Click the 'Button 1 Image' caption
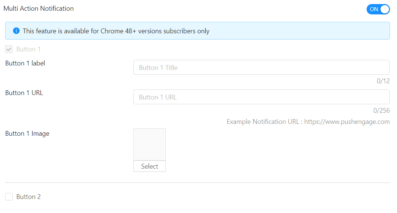397x213 pixels. tap(27, 133)
